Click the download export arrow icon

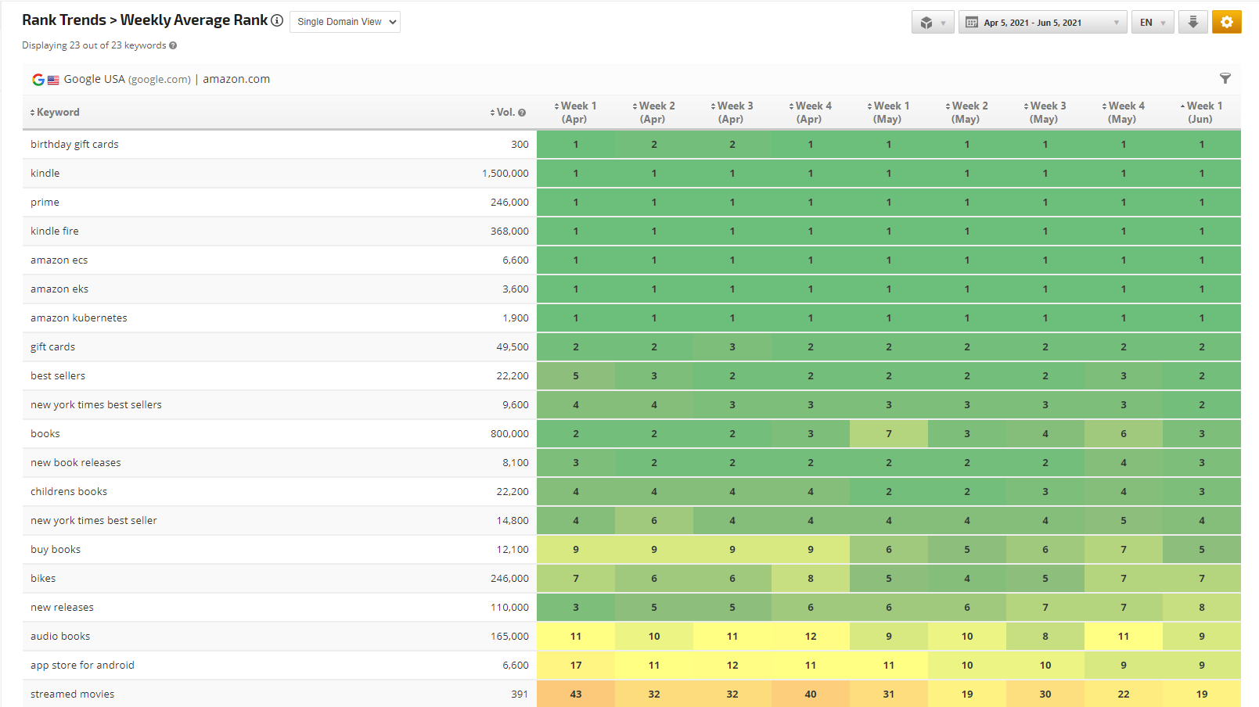[x=1192, y=22]
